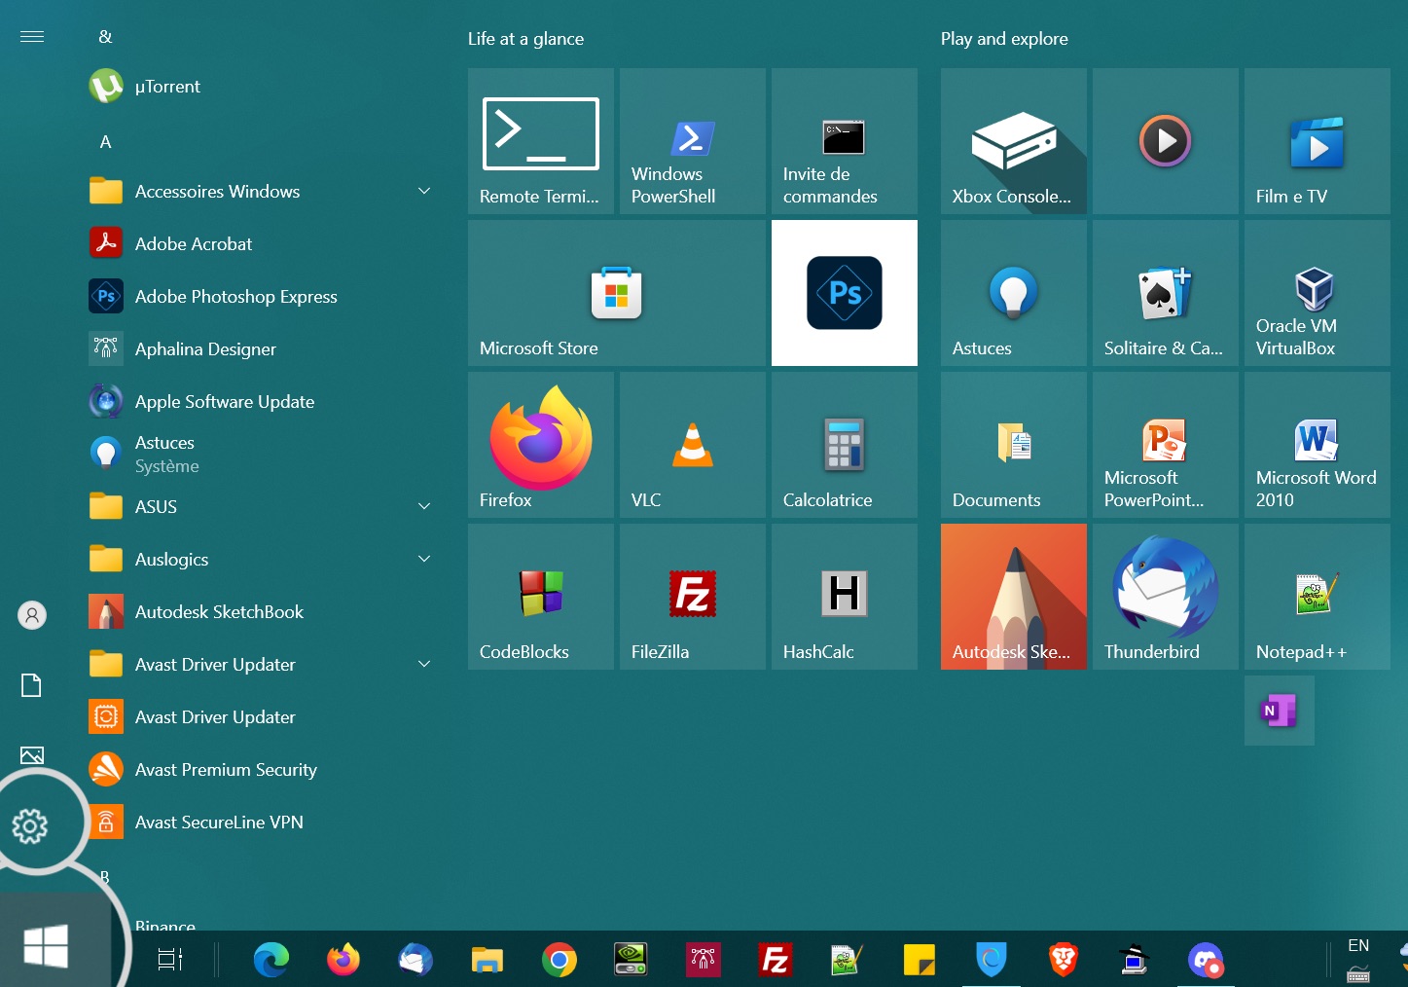Open the VLC media player tile
Image resolution: width=1408 pixels, height=987 pixels.
[692, 445]
